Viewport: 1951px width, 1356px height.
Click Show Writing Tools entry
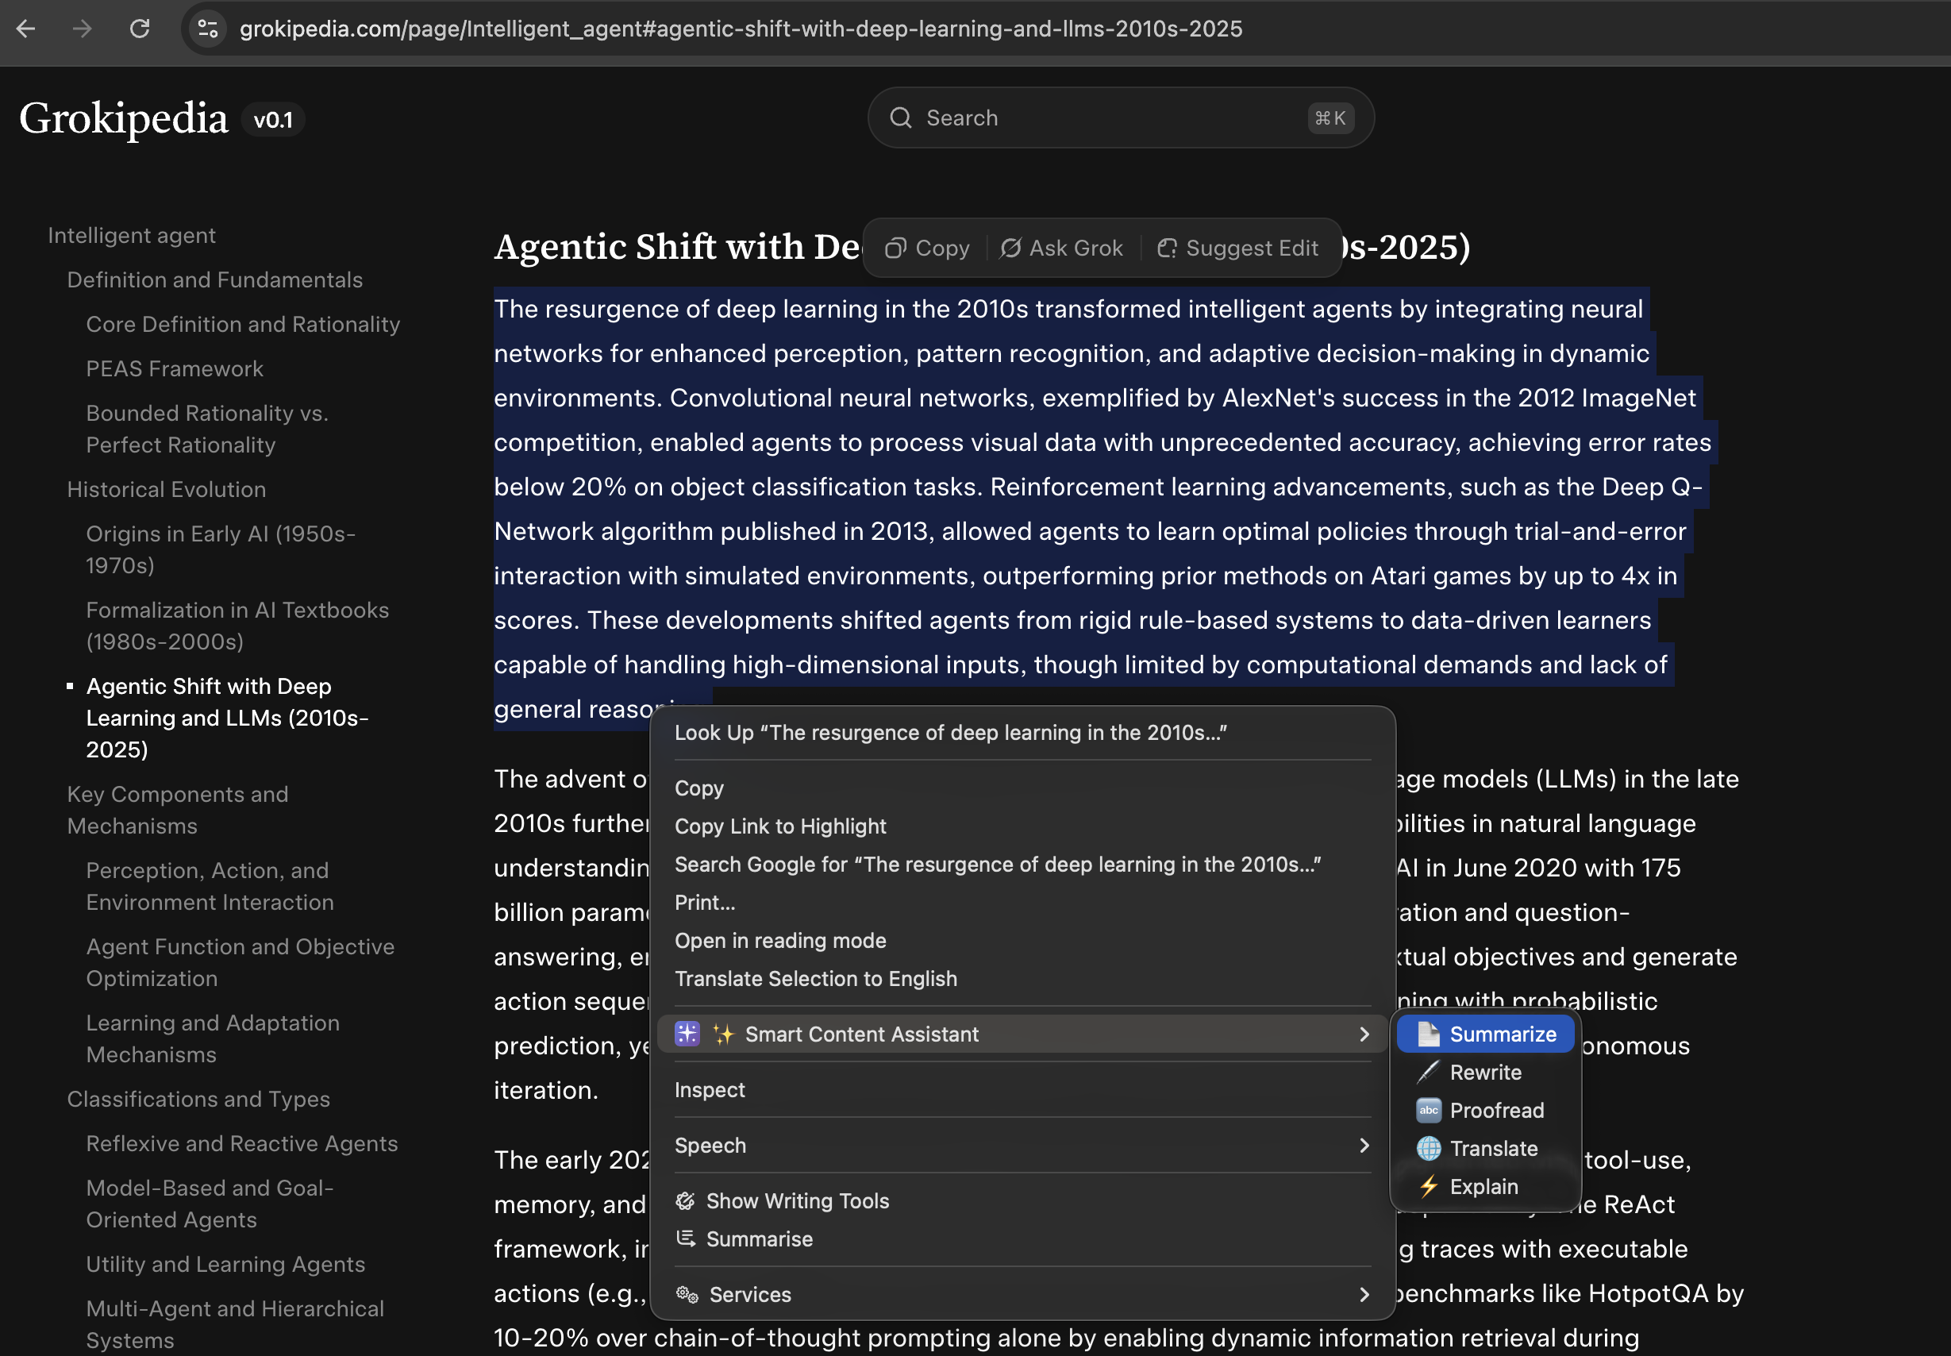coord(797,1200)
